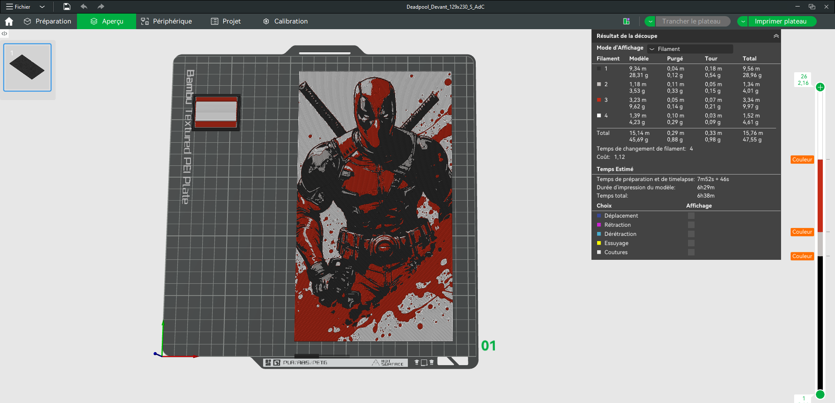Click the filament 1 black color swatch
The width and height of the screenshot is (835, 403).
599,69
